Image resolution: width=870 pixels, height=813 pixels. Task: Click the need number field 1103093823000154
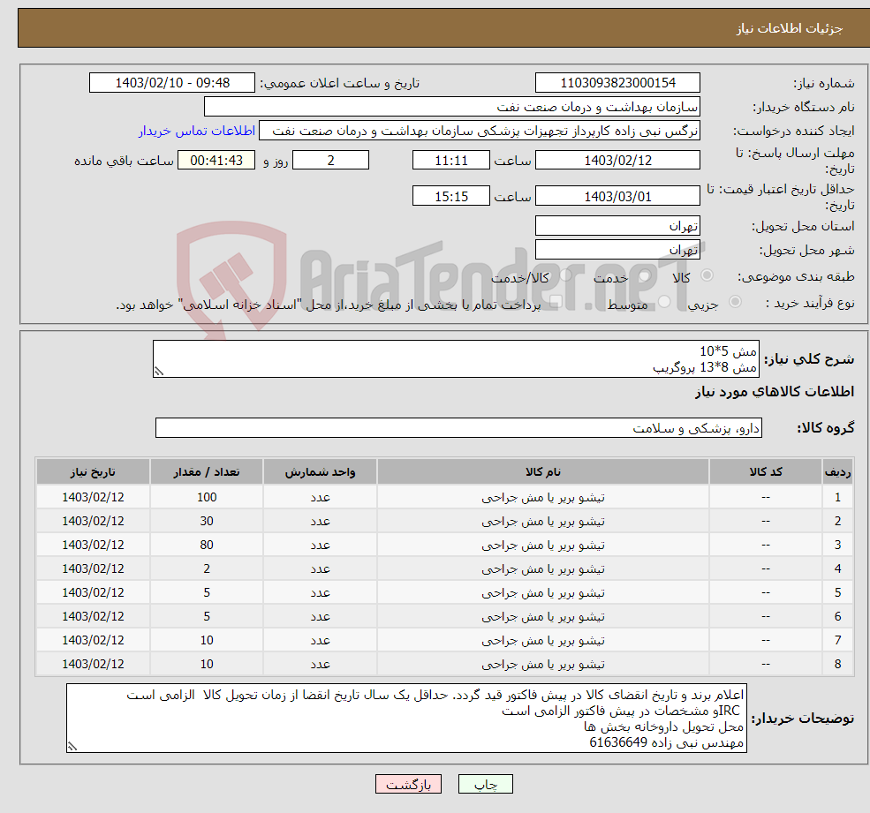coord(617,83)
